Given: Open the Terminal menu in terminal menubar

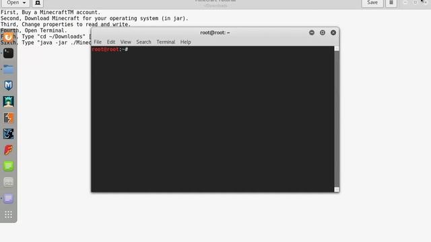Looking at the screenshot, I should pos(166,42).
